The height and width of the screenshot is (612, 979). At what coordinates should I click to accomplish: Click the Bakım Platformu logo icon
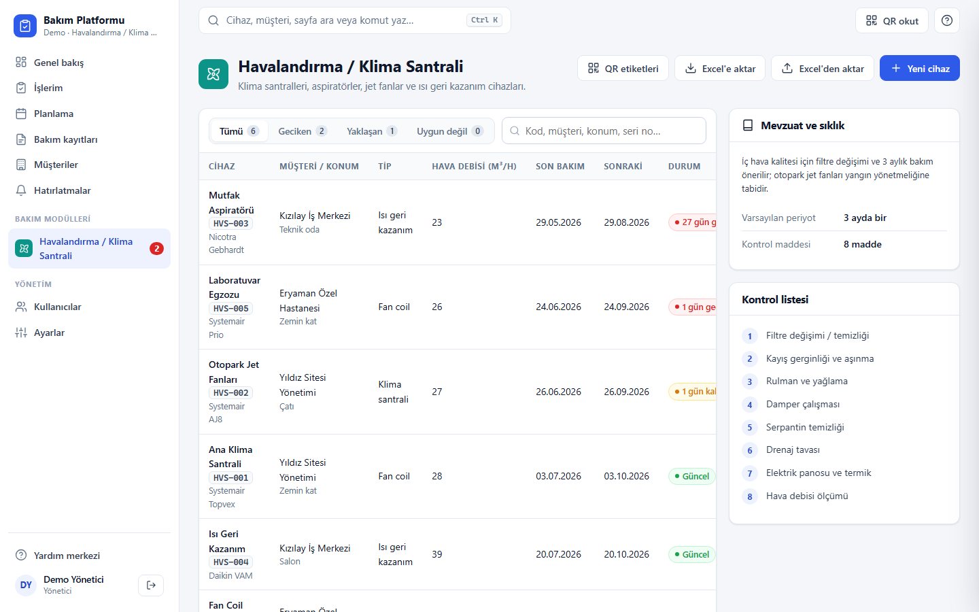pyautogui.click(x=25, y=26)
